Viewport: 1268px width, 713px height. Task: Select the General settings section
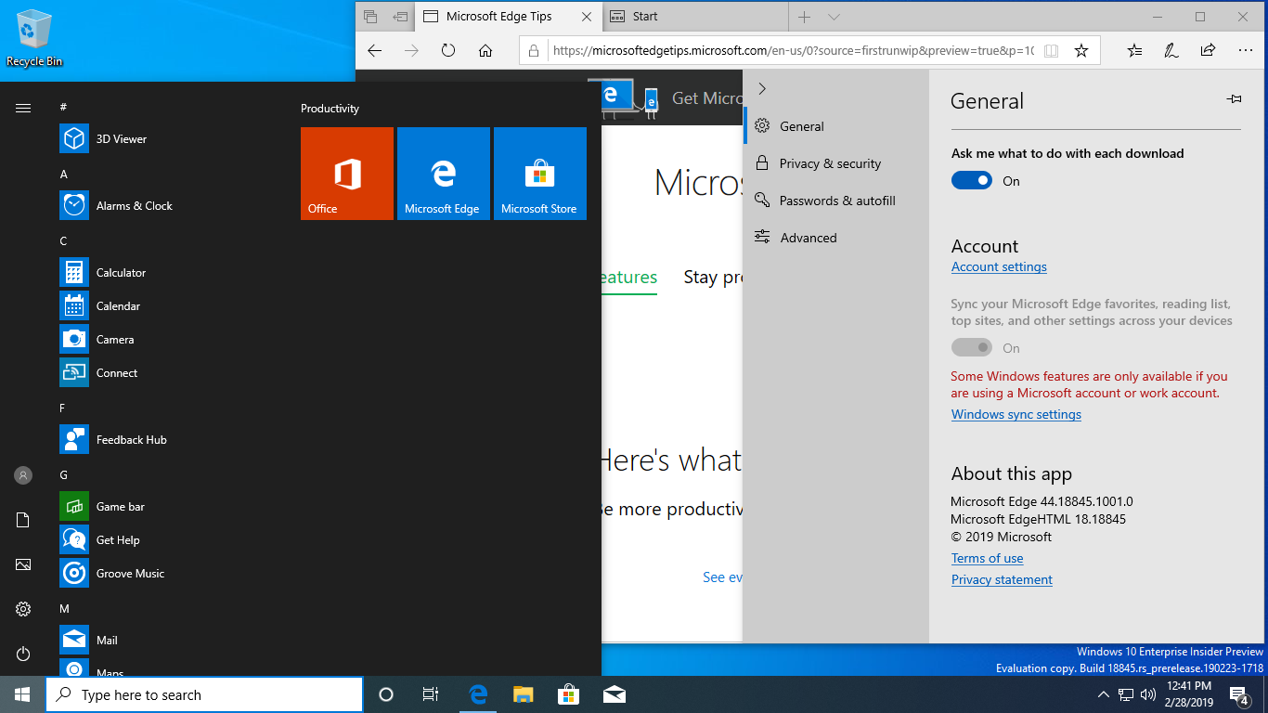(835, 126)
